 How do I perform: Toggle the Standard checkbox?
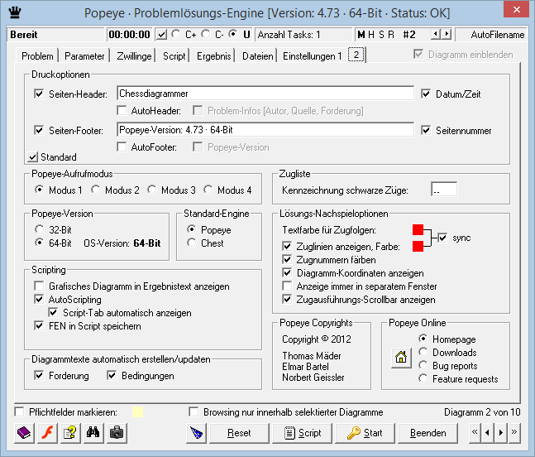[x=33, y=157]
